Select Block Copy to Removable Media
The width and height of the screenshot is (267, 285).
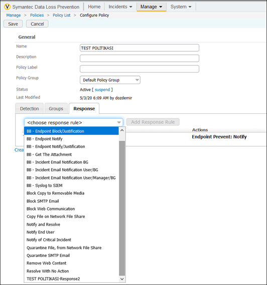71,193
